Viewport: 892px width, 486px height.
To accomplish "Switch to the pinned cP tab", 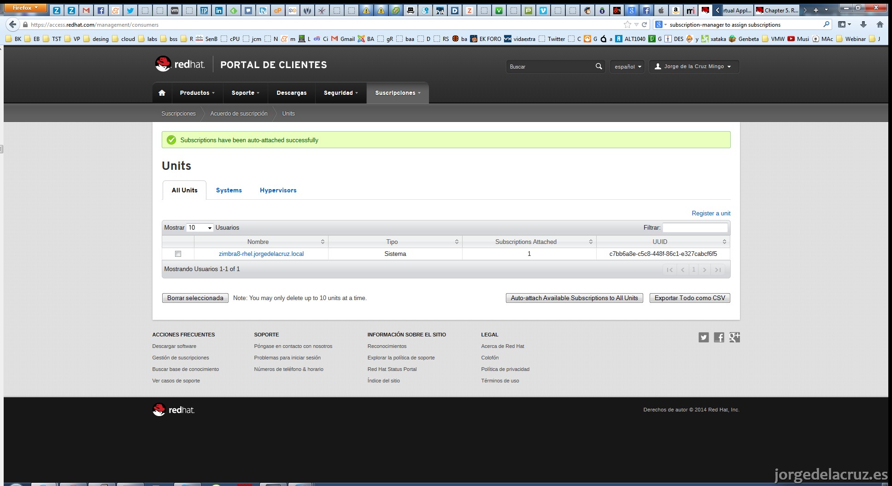I will point(278,10).
